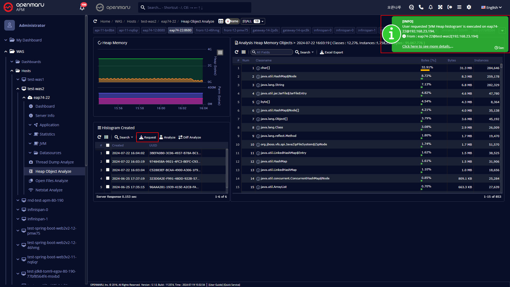Tick the 2024-06-25 17:37:19 histogram checkbox
Screen dimensions: 510x287
click(108, 178)
